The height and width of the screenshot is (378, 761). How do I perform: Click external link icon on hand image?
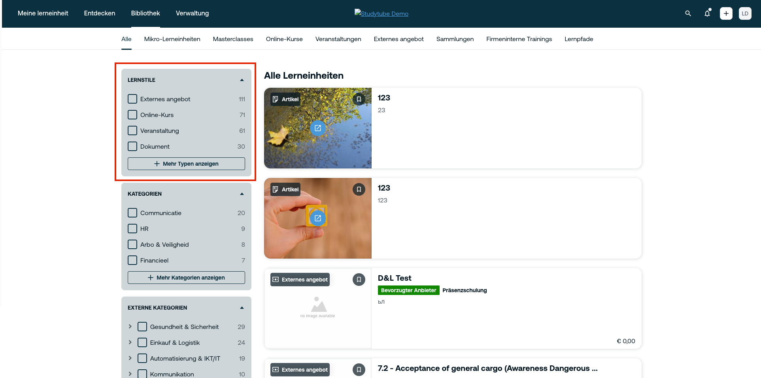pos(318,218)
